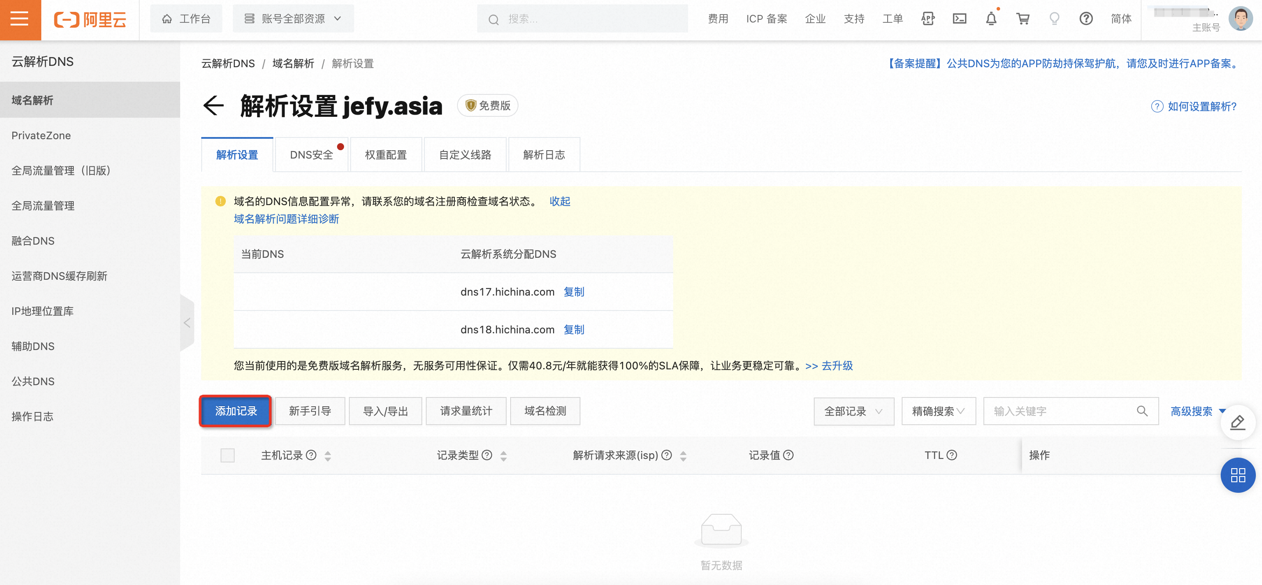Click the 新手引导 button
1262x585 pixels.
[x=310, y=411]
